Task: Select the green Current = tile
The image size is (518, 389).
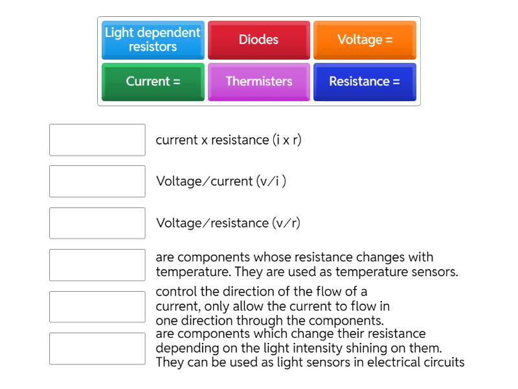Action: pyautogui.click(x=153, y=82)
